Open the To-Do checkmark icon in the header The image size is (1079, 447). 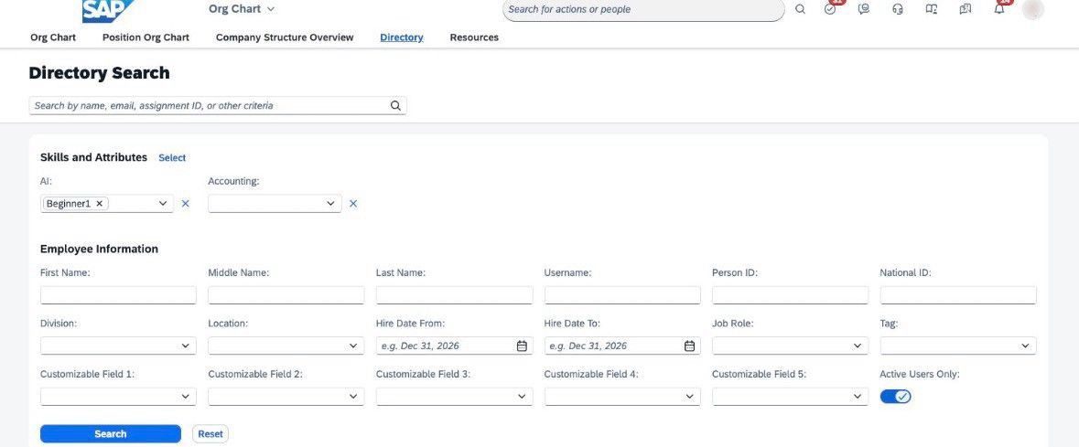tap(830, 10)
